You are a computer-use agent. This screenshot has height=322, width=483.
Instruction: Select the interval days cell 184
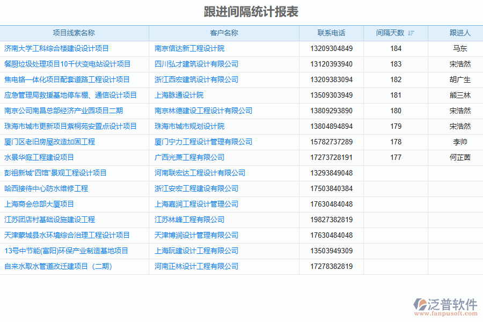(x=396, y=49)
